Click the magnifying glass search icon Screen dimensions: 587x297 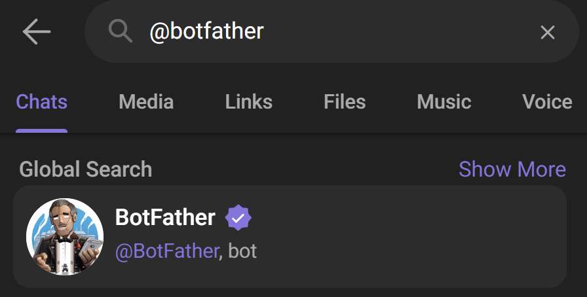[121, 31]
